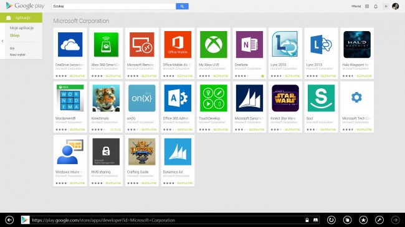Open the Microsoft Tech Companion gear icon
The image size is (405, 227).
click(x=356, y=98)
